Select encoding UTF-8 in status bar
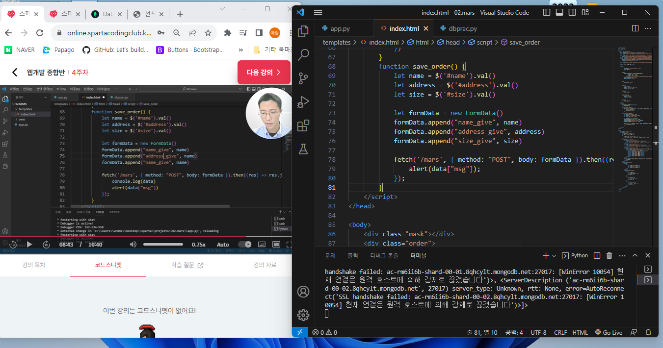This screenshot has width=663, height=348. 538,332
